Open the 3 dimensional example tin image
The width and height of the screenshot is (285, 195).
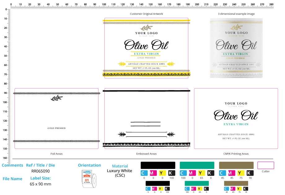pos(236,48)
